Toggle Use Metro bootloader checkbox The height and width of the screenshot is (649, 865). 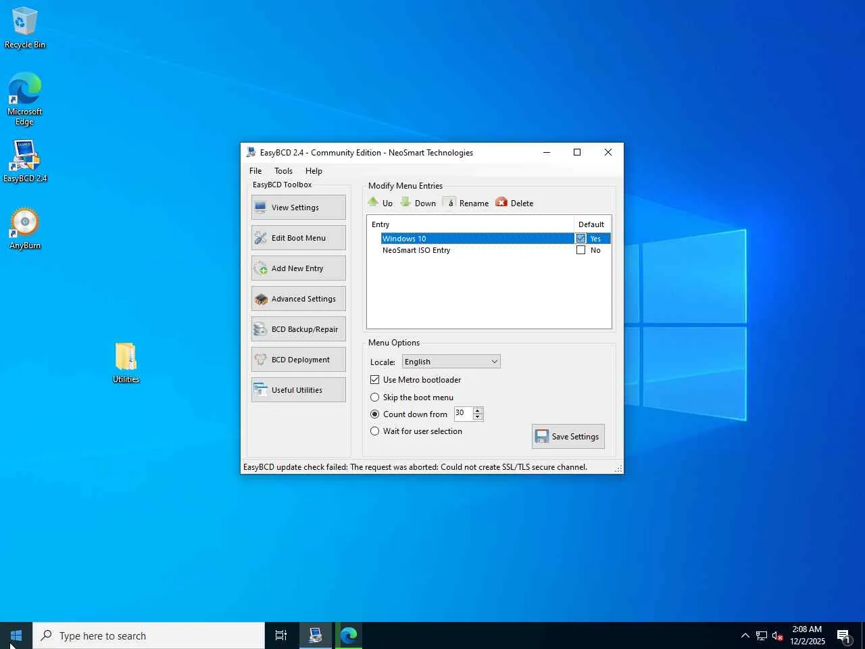[375, 380]
